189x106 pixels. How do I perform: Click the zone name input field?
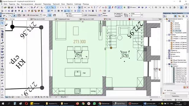pyautogui.click(x=75, y=14)
